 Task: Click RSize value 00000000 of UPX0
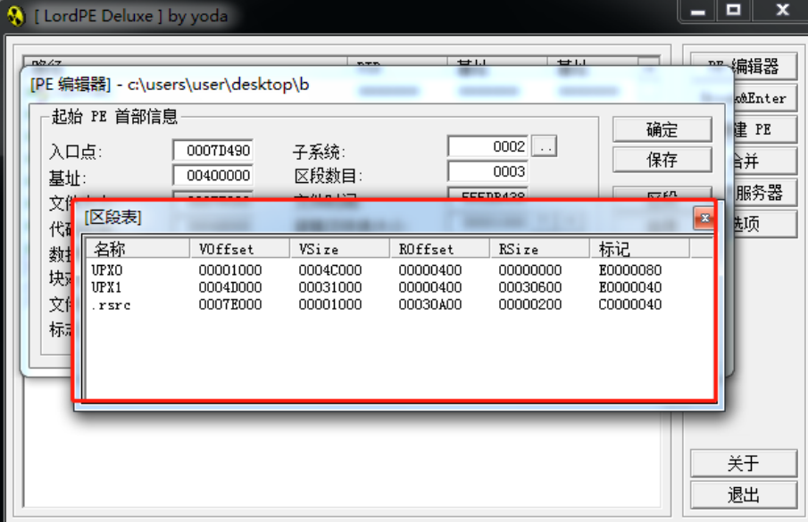(530, 269)
